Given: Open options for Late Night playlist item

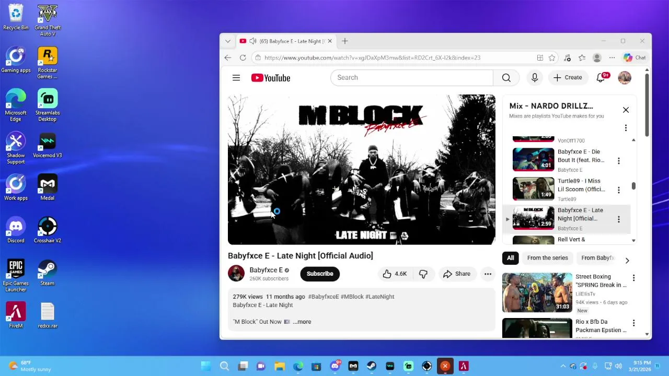Looking at the screenshot, I should [619, 219].
